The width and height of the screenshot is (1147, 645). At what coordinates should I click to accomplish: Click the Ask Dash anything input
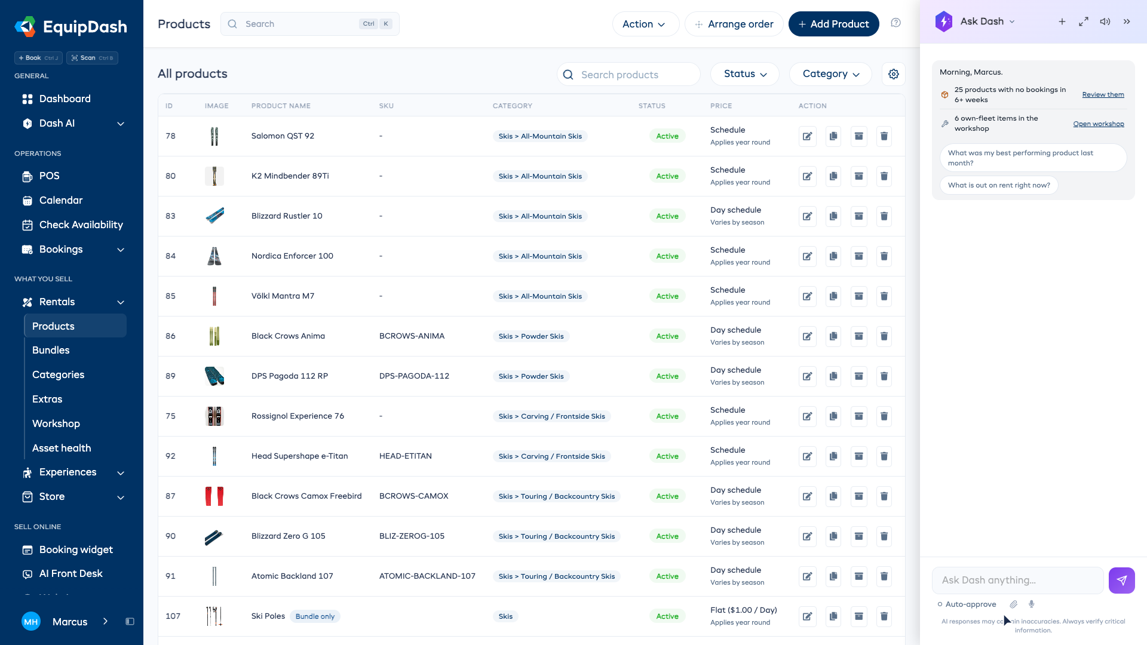pos(1017,580)
